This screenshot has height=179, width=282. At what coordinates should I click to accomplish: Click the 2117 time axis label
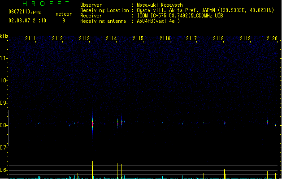pos(191,38)
